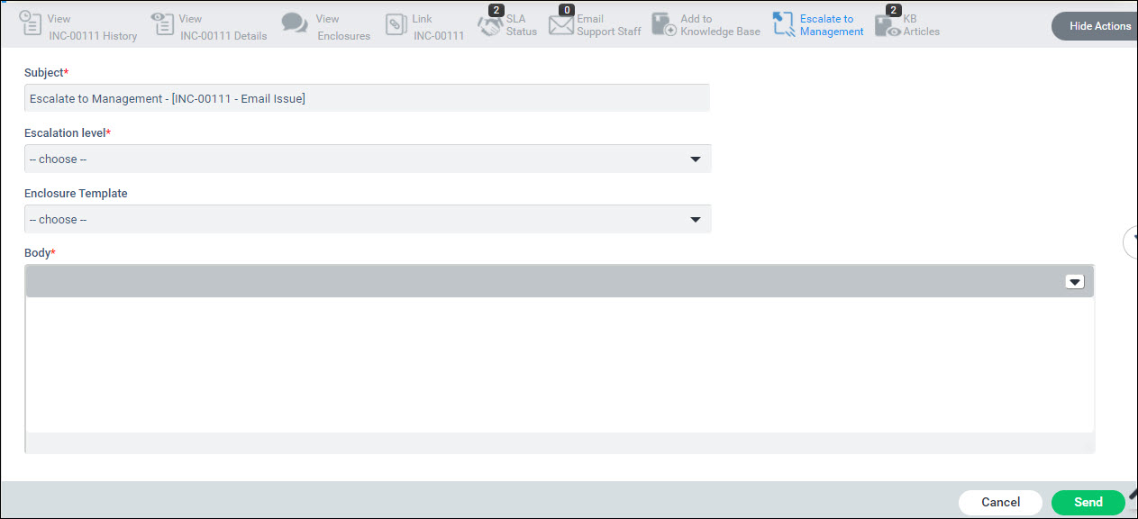Image resolution: width=1138 pixels, height=519 pixels.
Task: Open the Enclosure Template dropdown
Action: tap(368, 220)
